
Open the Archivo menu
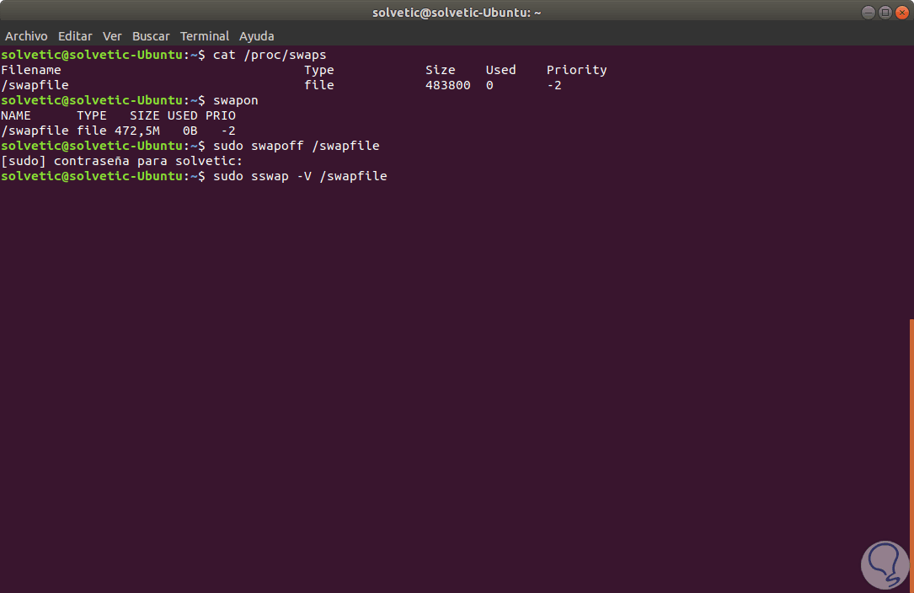click(x=26, y=36)
